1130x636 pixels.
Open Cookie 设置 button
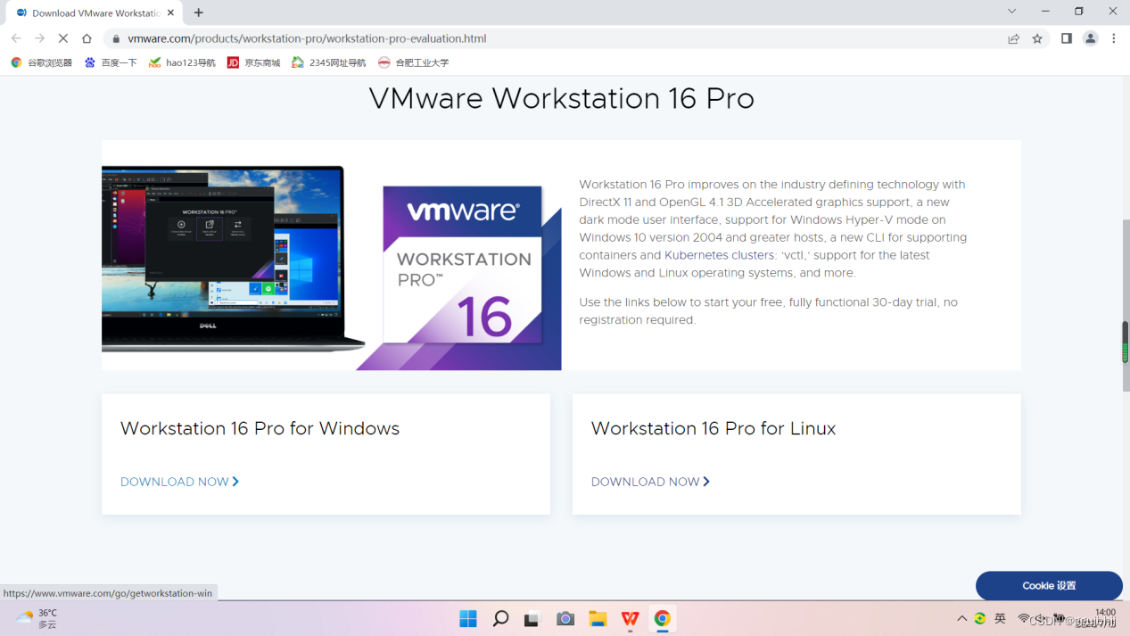1049,586
